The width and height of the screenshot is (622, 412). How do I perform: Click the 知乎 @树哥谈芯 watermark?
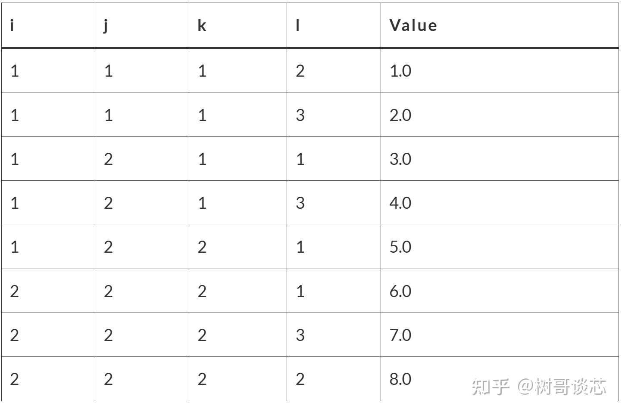(x=539, y=387)
